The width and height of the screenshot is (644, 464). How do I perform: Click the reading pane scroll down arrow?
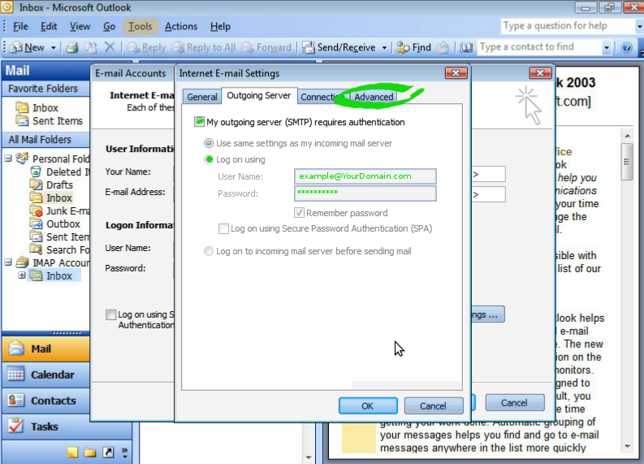coord(627,446)
